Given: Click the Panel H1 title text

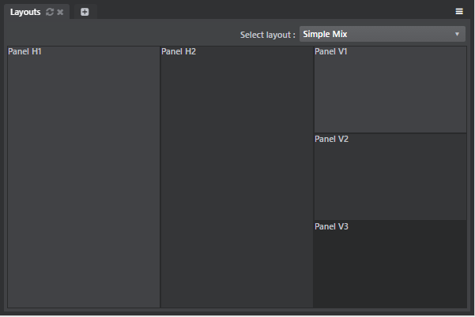Looking at the screenshot, I should tap(25, 52).
